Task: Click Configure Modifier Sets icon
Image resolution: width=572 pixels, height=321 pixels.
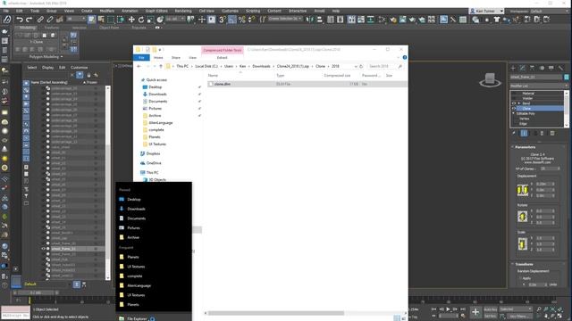Action: [552, 134]
